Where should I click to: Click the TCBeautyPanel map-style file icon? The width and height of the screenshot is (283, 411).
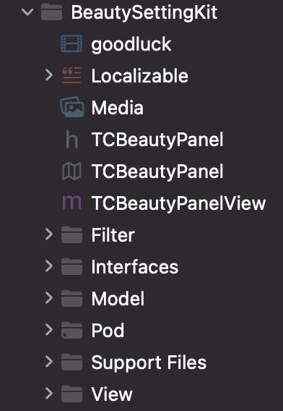71,171
